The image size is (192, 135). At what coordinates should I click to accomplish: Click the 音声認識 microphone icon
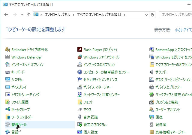coord(80,117)
